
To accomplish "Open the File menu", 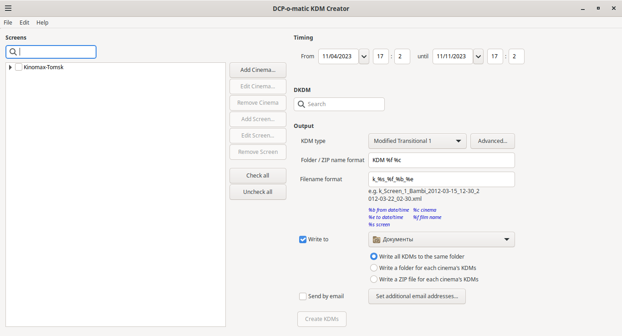I will pos(8,23).
